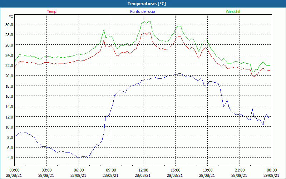Click the 21:00 time label on the x-axis
The height and width of the screenshot is (179, 286).
pos(240,170)
